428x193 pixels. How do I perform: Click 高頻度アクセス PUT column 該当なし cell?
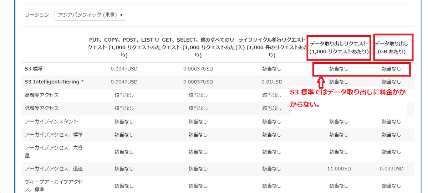[x=124, y=95]
